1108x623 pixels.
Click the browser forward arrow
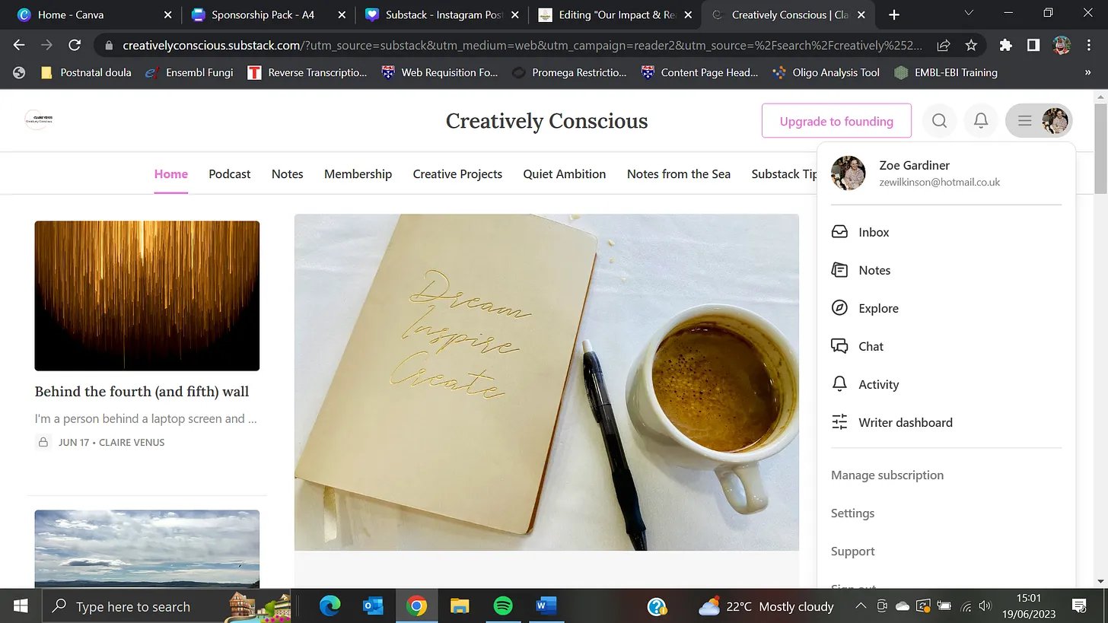[x=47, y=45]
